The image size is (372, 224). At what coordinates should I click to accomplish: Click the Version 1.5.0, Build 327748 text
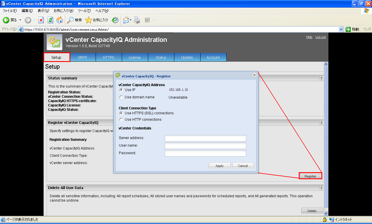point(88,46)
